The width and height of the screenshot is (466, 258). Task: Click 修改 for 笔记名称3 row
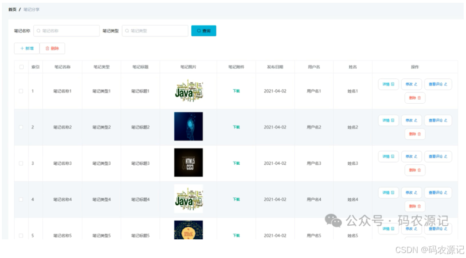[411, 157]
